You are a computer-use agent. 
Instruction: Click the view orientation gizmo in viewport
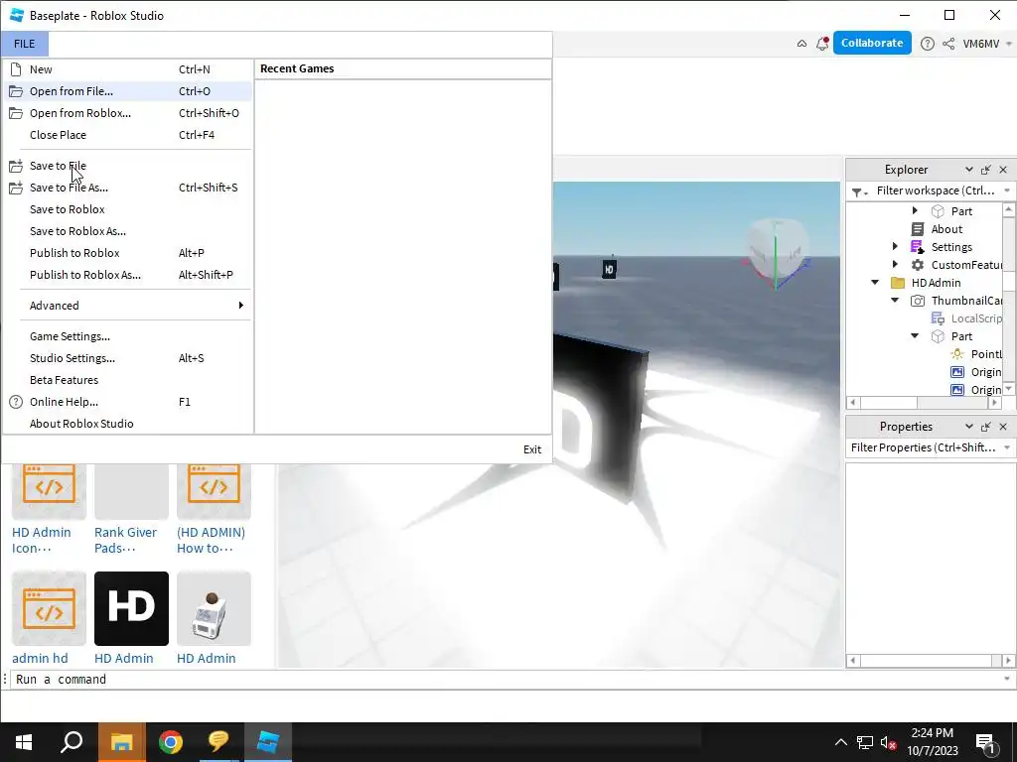click(x=777, y=253)
